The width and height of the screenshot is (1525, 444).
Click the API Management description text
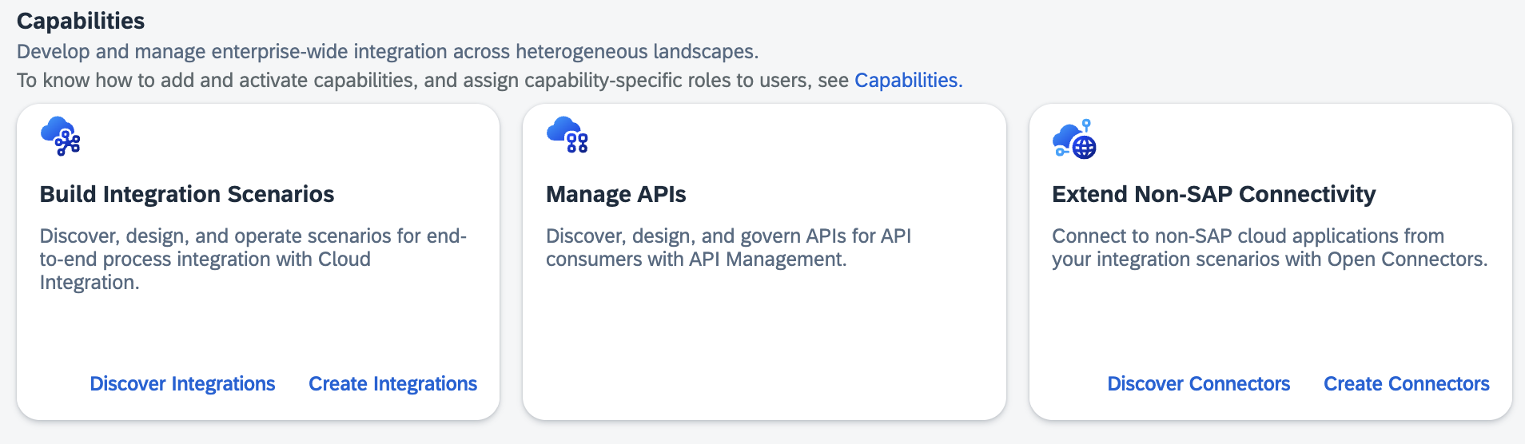[728, 248]
